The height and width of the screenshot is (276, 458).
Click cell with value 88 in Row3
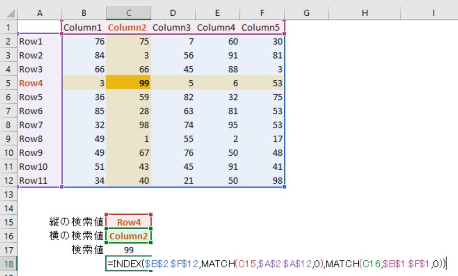pyautogui.click(x=217, y=69)
